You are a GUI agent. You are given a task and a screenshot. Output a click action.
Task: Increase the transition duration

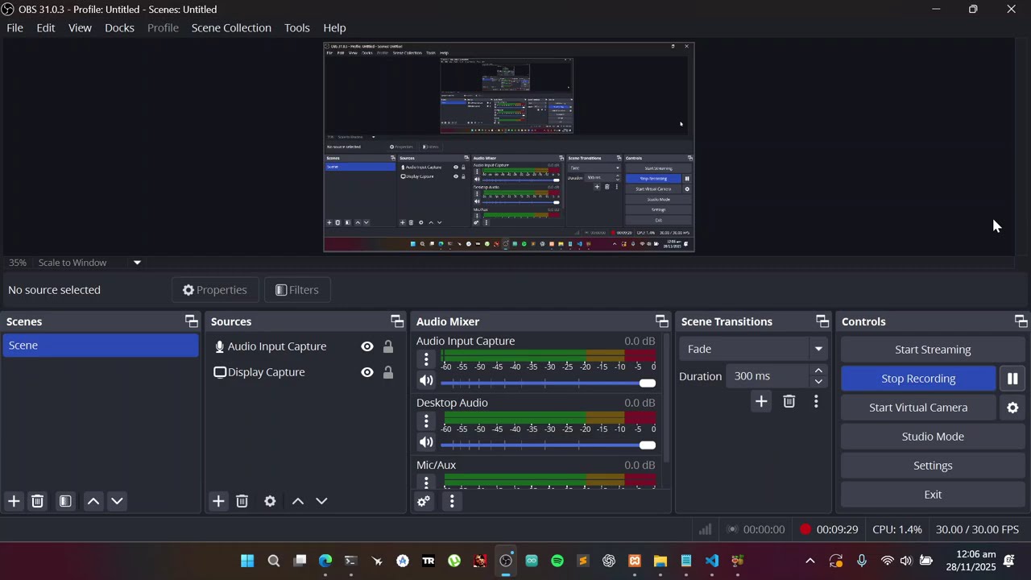818,371
